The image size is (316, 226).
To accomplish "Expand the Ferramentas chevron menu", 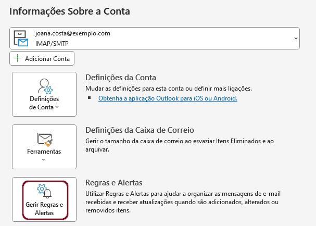I will coord(44,160).
